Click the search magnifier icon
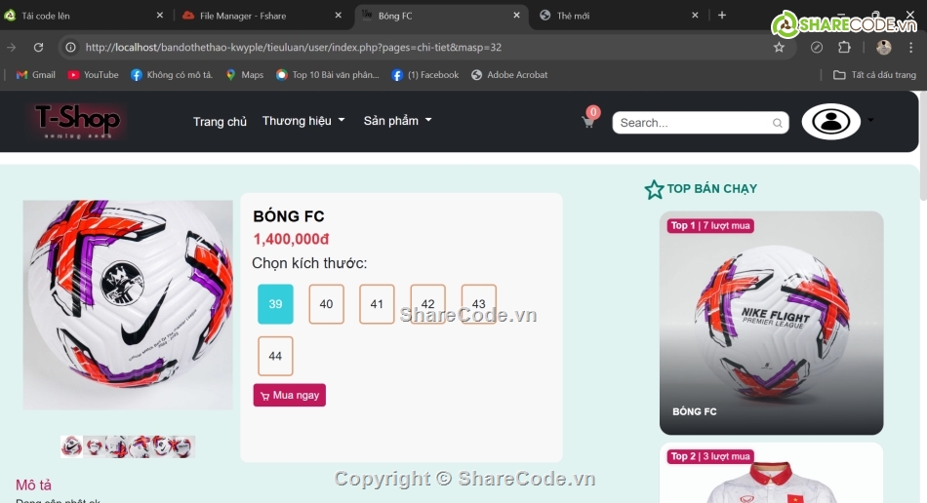Image resolution: width=927 pixels, height=503 pixels. coord(777,123)
